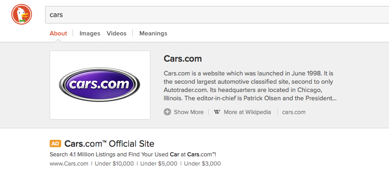Click the Cars.com description paragraph
Image resolution: width=389 pixels, height=178 pixels.
[x=250, y=86]
